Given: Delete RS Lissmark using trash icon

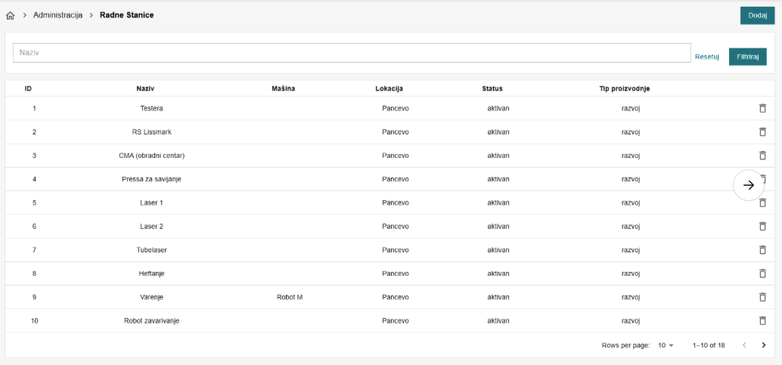Looking at the screenshot, I should pos(762,131).
